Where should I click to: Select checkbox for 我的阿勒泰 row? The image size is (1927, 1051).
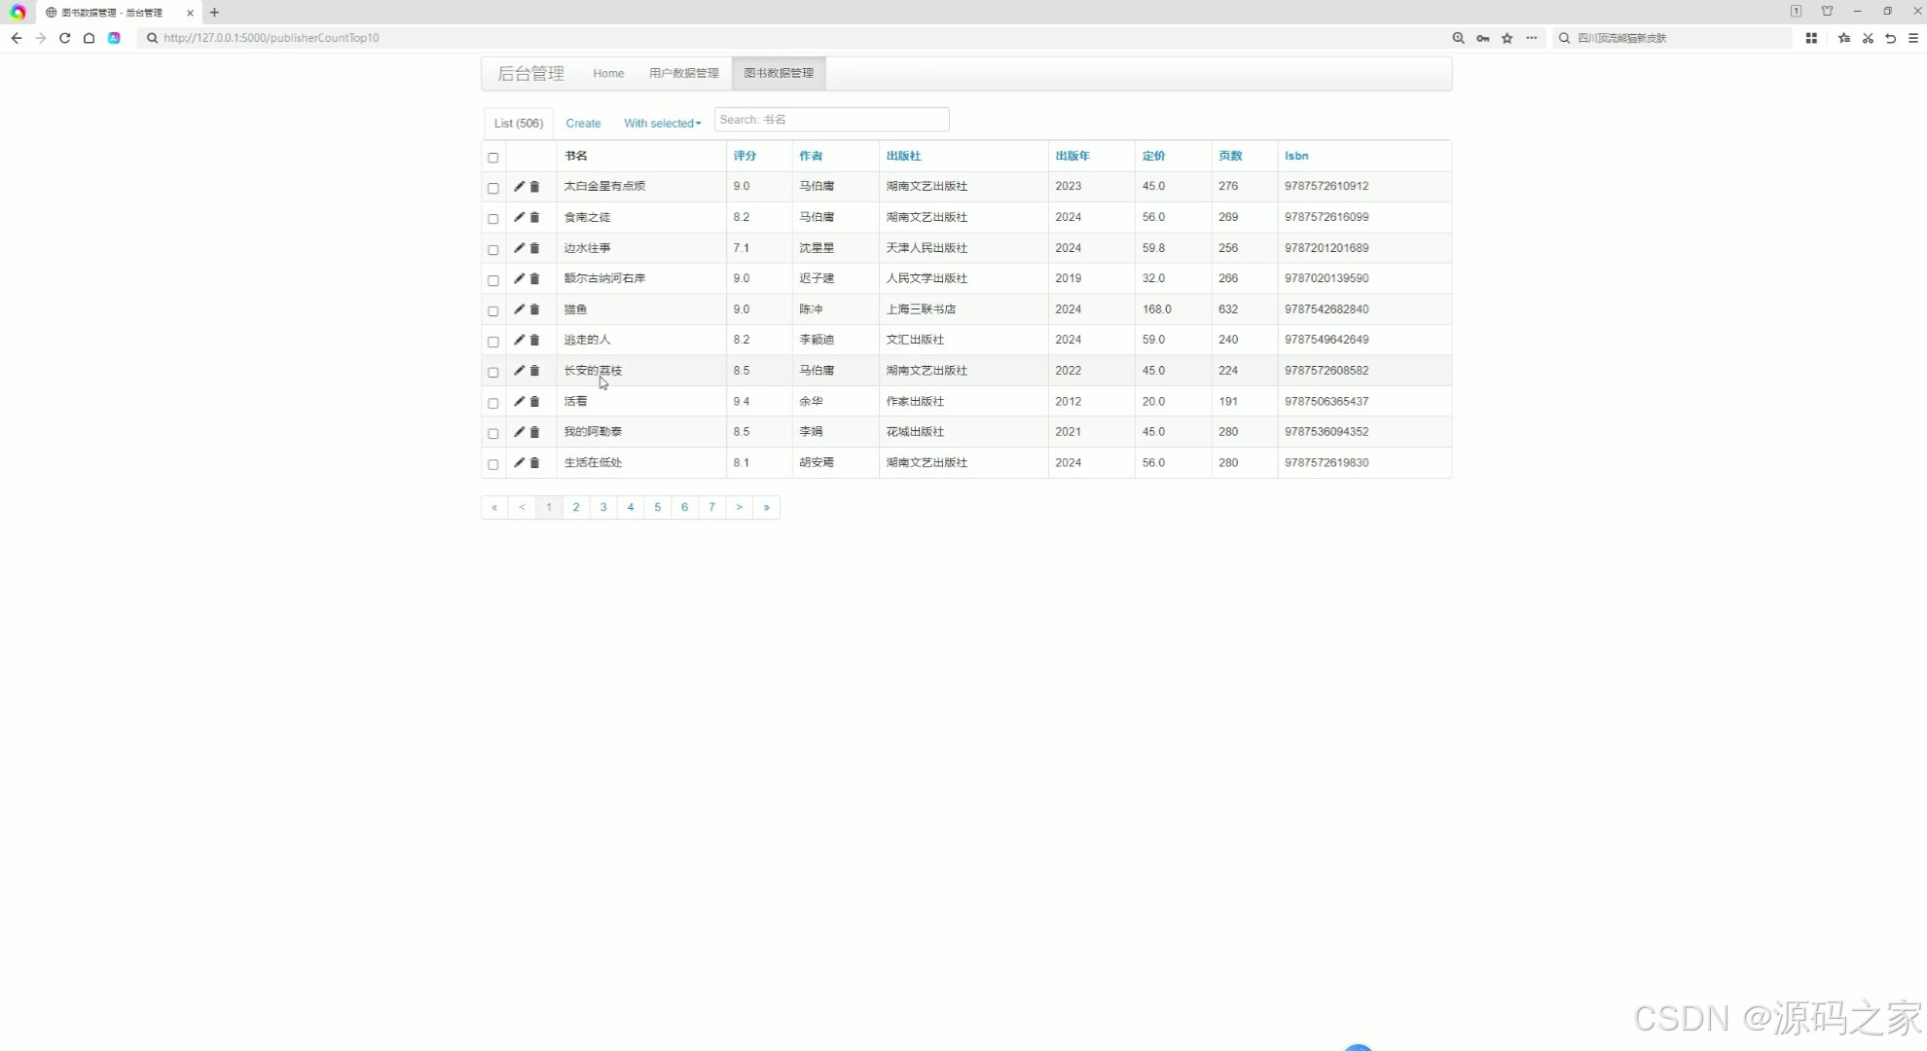pyautogui.click(x=493, y=433)
